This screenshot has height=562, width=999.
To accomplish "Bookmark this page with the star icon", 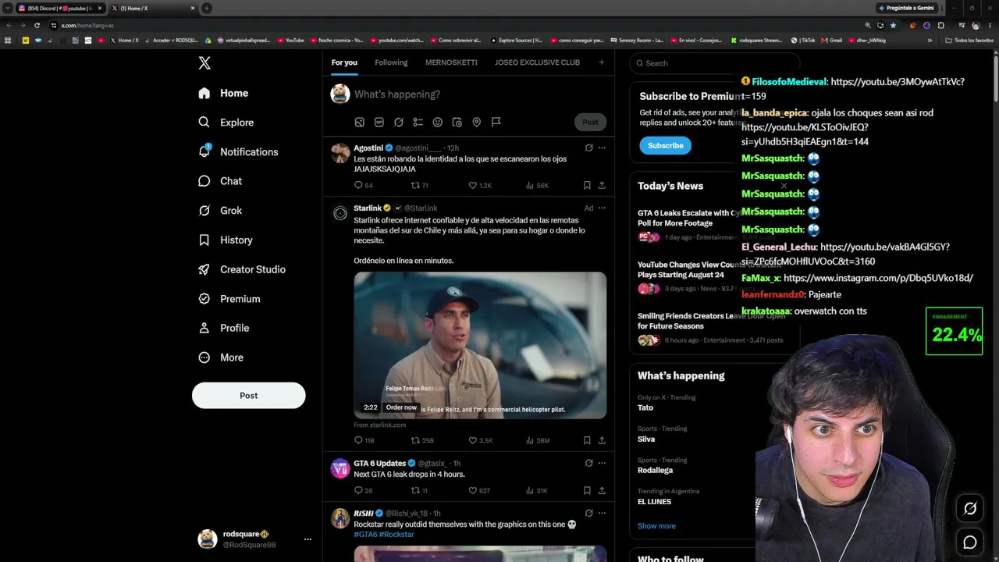I will coord(894,25).
